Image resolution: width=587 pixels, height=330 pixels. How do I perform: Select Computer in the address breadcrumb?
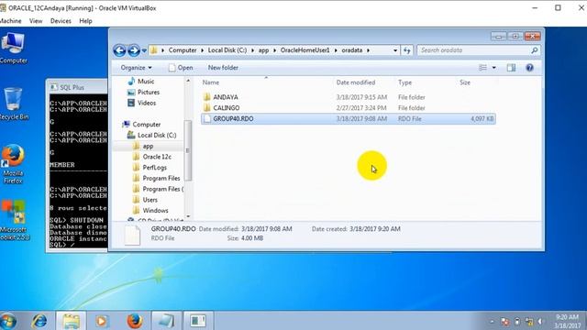(183, 50)
